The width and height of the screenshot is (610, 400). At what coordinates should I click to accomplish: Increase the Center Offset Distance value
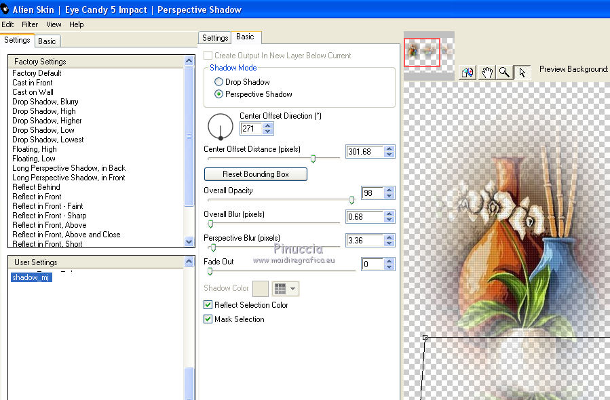(x=389, y=148)
